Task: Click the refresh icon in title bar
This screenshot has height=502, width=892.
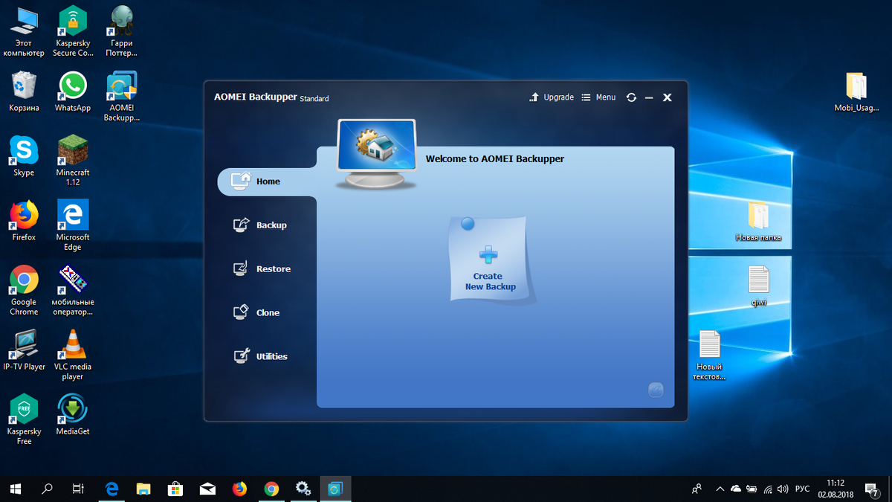Action: (631, 97)
